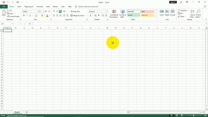Increase the font size
208x117 pixels.
click(46, 11)
